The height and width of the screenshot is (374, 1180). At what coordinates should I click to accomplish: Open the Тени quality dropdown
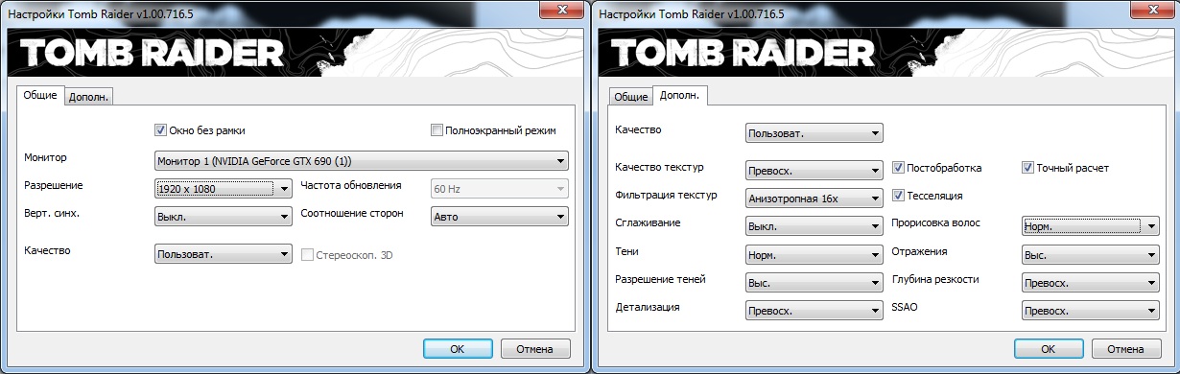tap(814, 255)
